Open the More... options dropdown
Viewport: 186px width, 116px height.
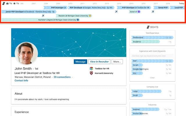coord(117,62)
